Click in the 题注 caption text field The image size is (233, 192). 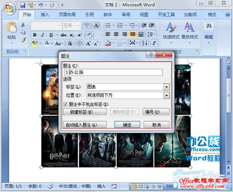pos(114,72)
